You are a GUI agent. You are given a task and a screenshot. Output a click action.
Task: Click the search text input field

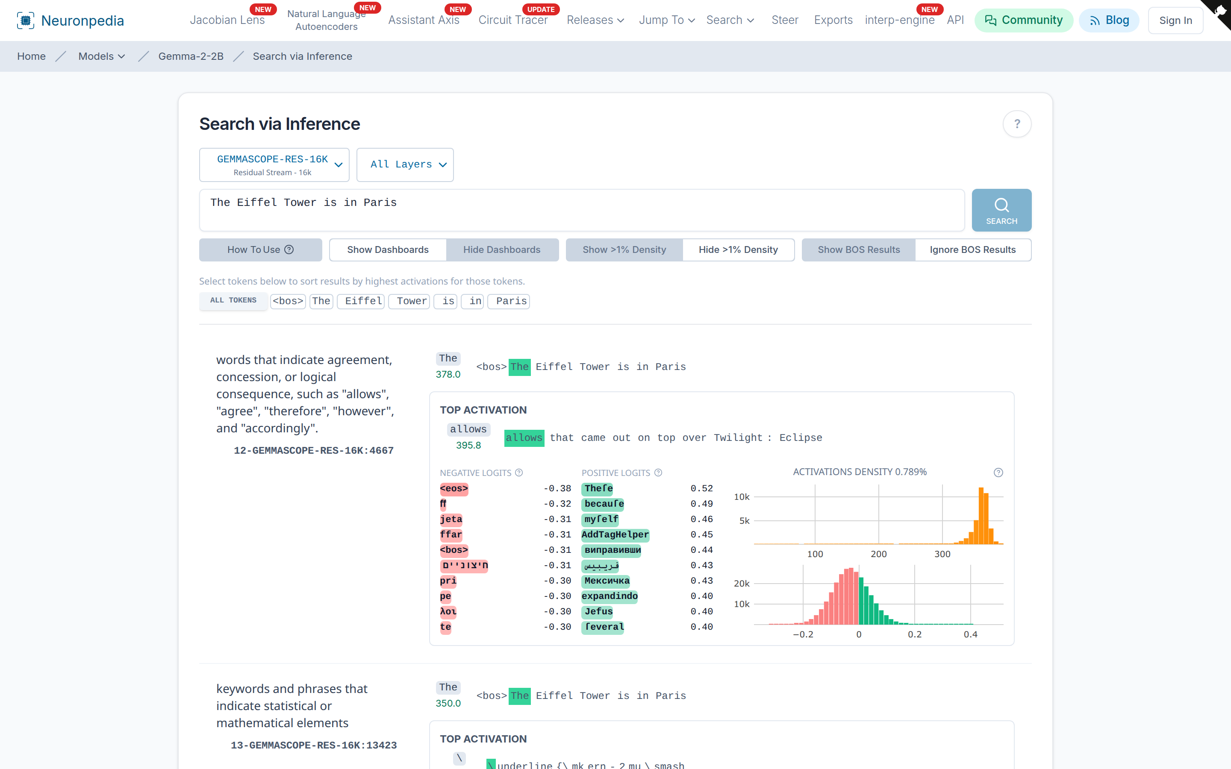coord(581,210)
